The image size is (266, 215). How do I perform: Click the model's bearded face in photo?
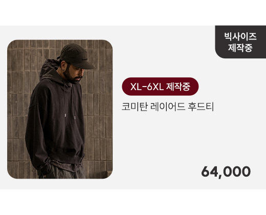tap(74, 74)
